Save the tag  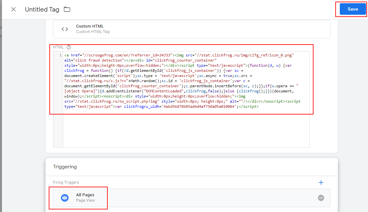point(353,9)
